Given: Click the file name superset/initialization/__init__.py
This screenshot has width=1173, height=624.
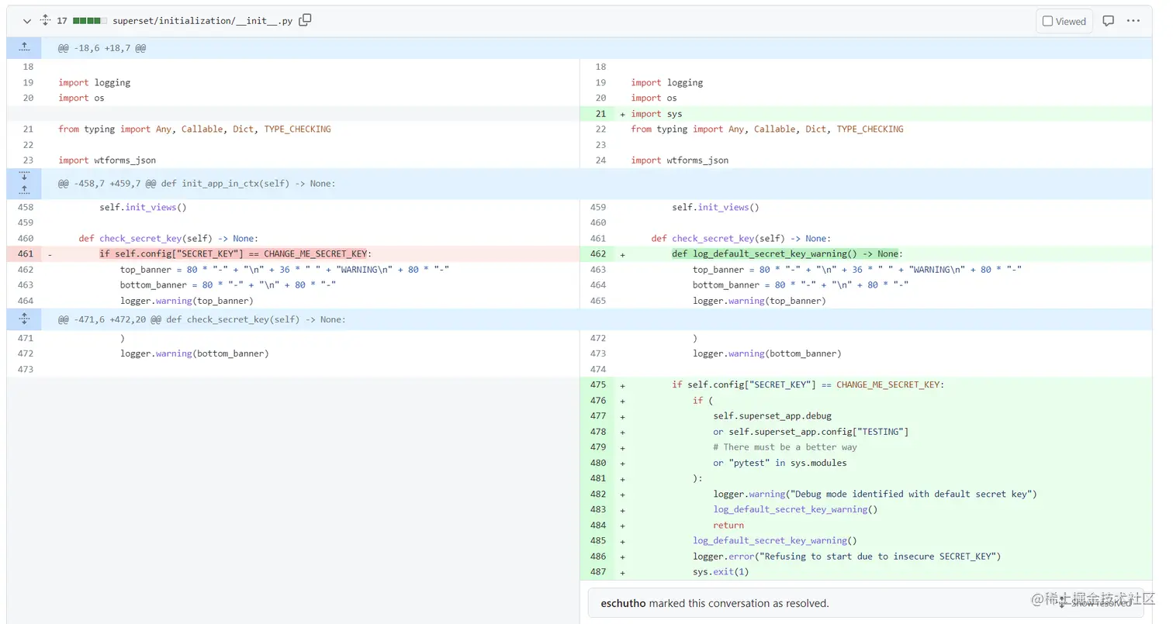Looking at the screenshot, I should click(x=202, y=21).
